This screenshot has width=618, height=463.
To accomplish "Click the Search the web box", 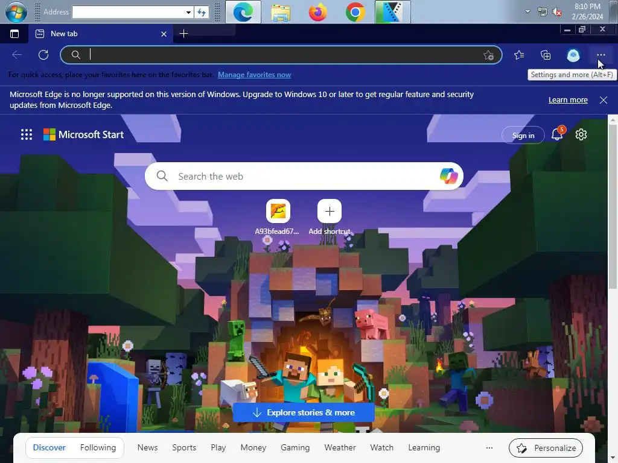I will point(304,176).
